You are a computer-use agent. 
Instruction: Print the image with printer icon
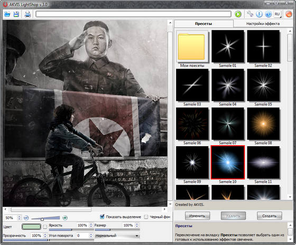coord(27,14)
